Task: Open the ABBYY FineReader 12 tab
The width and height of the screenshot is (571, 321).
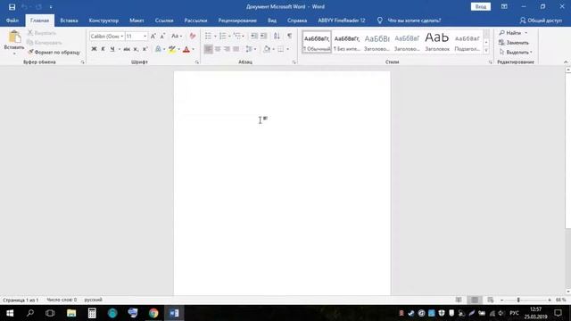Action: (x=341, y=21)
